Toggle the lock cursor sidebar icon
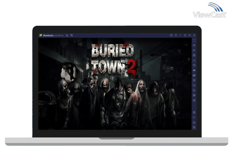Image resolution: width=231 pixels, height=159 pixels. [194, 55]
